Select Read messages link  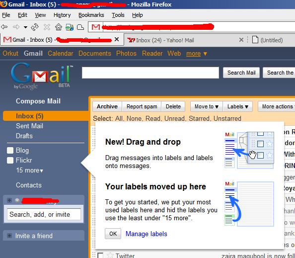[153, 118]
